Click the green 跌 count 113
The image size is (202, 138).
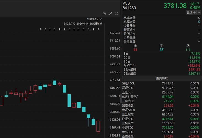tap(188, 50)
